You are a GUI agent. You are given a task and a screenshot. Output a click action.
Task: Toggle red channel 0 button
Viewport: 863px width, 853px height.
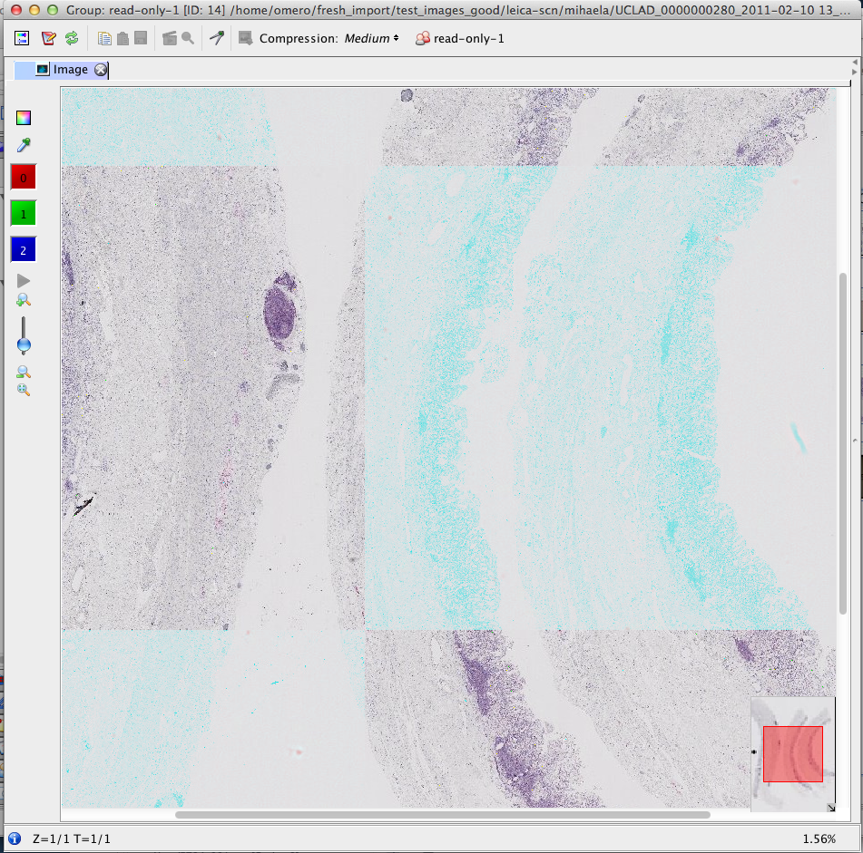point(24,178)
